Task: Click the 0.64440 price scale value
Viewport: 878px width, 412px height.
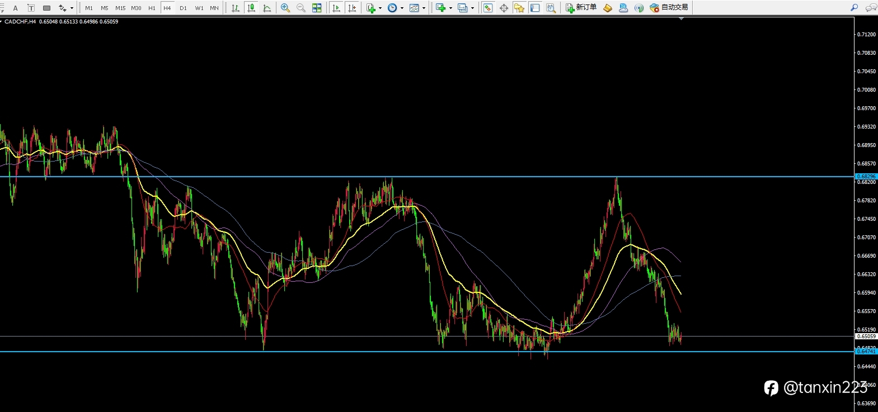Action: (x=866, y=367)
